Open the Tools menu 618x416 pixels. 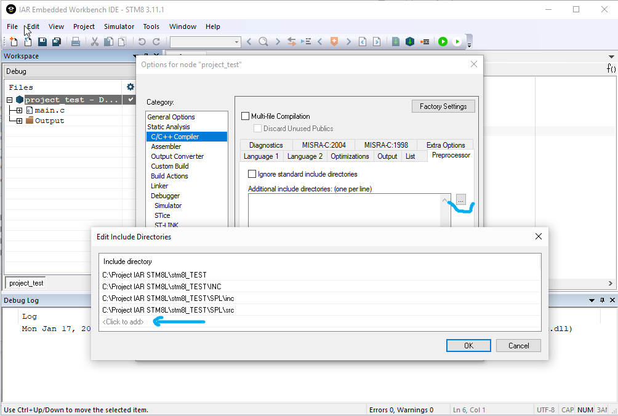click(x=151, y=26)
